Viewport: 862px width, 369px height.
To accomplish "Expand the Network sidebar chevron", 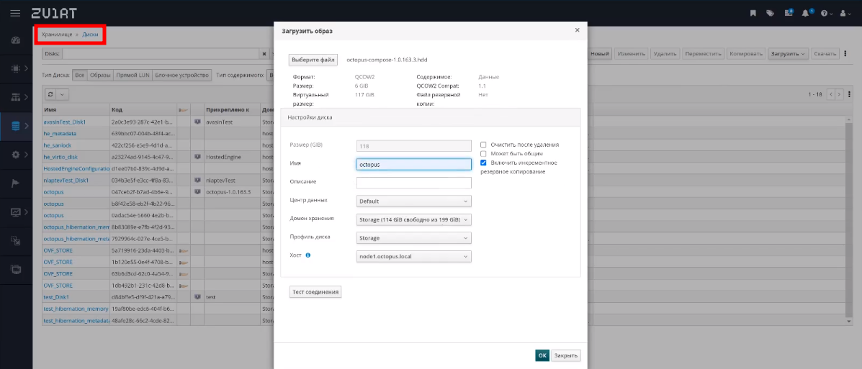I will pyautogui.click(x=26, y=97).
